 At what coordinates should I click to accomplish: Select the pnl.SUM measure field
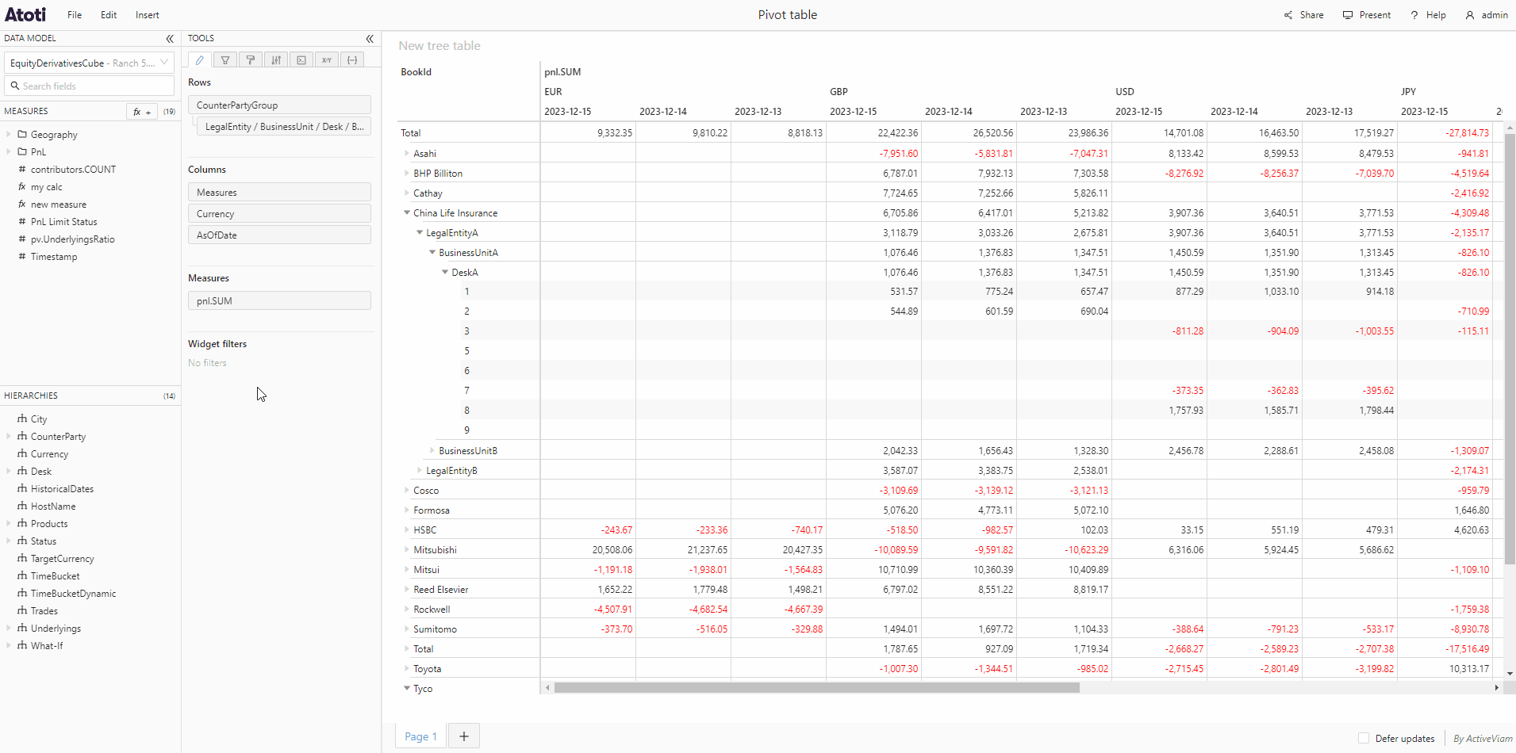[279, 300]
